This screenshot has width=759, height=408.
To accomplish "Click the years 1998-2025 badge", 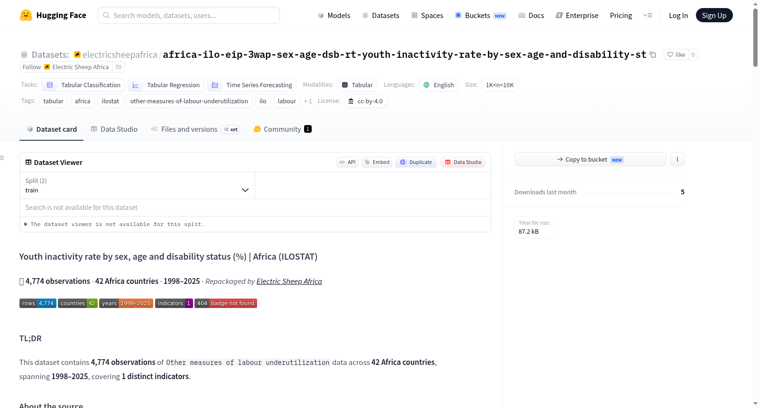I will (x=126, y=303).
